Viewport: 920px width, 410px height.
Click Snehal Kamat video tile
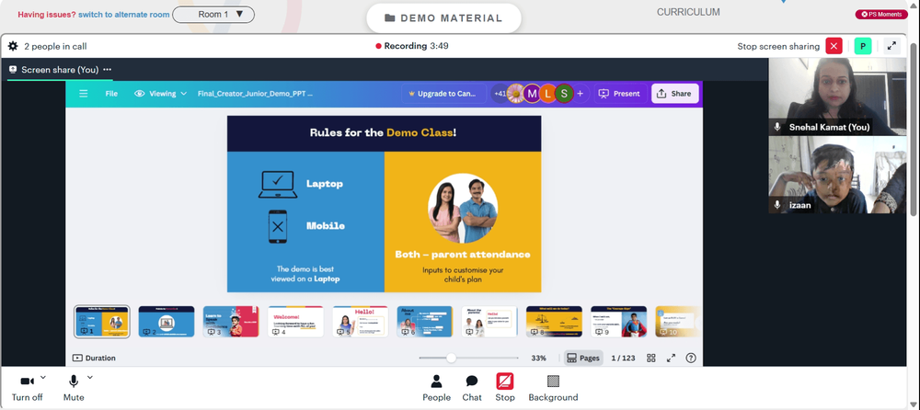pyautogui.click(x=837, y=97)
